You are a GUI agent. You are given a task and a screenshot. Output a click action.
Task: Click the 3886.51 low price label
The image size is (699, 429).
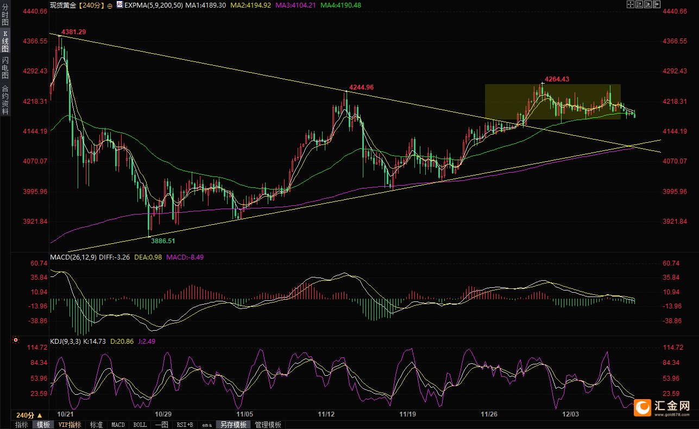tap(163, 241)
